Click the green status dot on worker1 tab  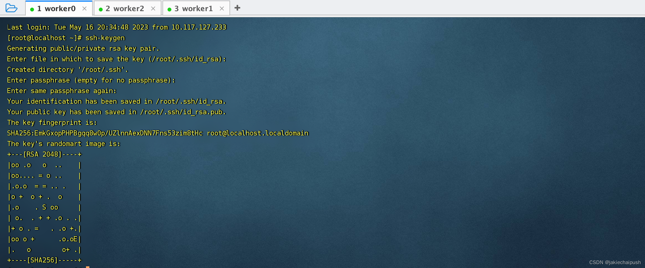click(x=169, y=9)
